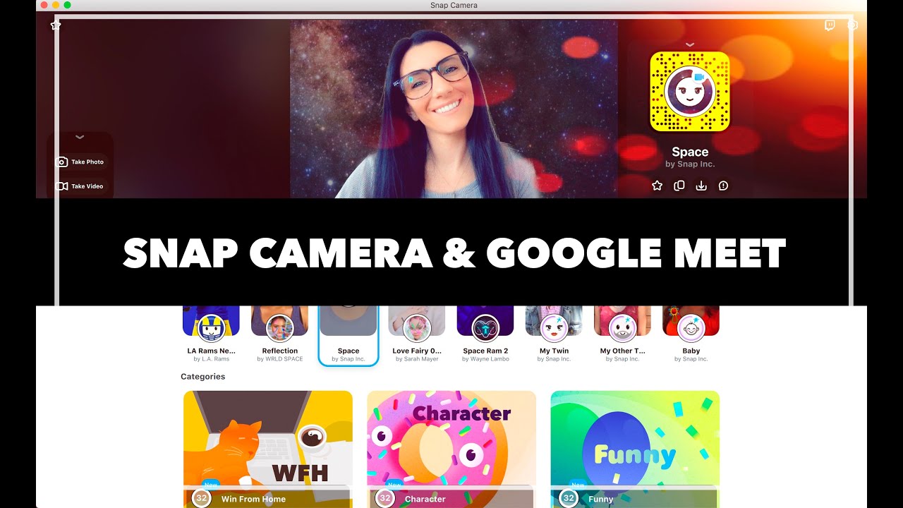Favorite the Space lens with the star icon
The width and height of the screenshot is (903, 508).
[657, 186]
